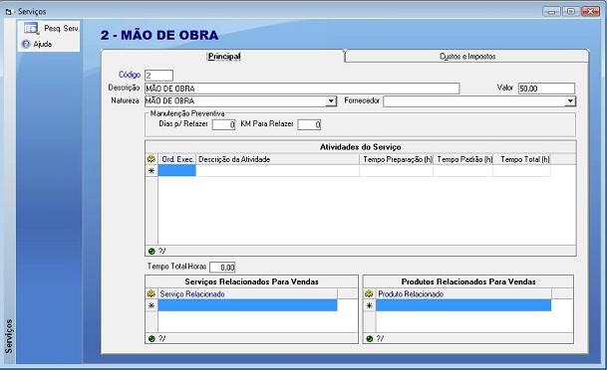Select the Ord. Exec. cell in new row
This screenshot has height=370, width=607.
tap(176, 171)
